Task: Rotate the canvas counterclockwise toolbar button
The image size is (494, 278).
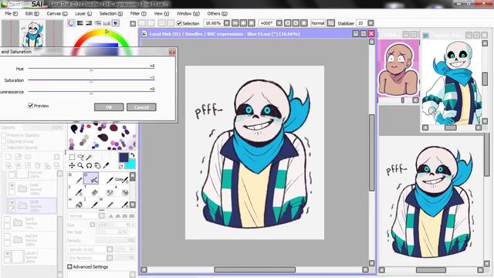Action: (288, 23)
